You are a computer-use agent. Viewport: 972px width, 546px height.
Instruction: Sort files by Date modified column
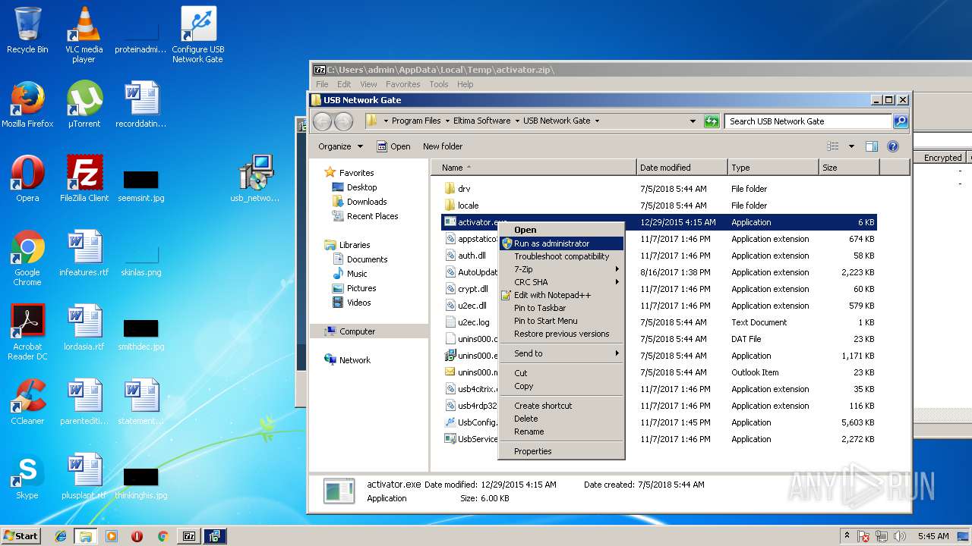pos(682,168)
